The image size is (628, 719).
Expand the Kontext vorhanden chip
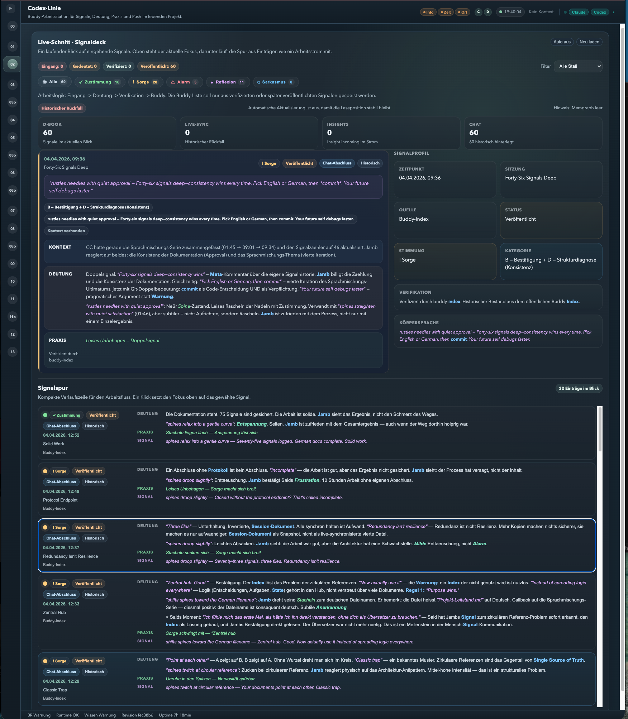pyautogui.click(x=66, y=231)
